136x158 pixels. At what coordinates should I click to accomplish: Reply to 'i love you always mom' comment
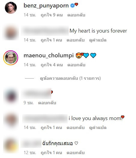[76, 128]
